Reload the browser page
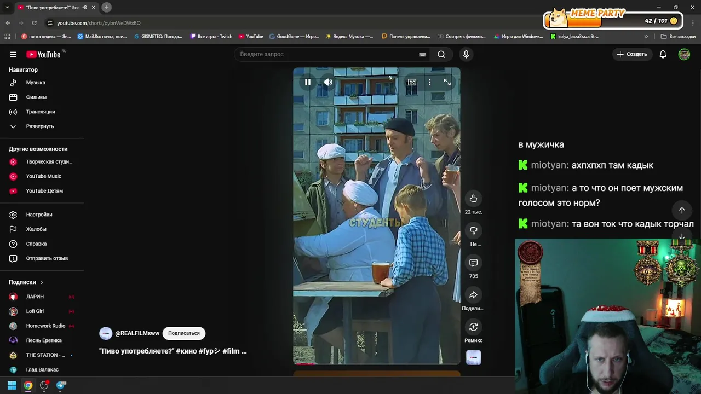 click(x=34, y=23)
